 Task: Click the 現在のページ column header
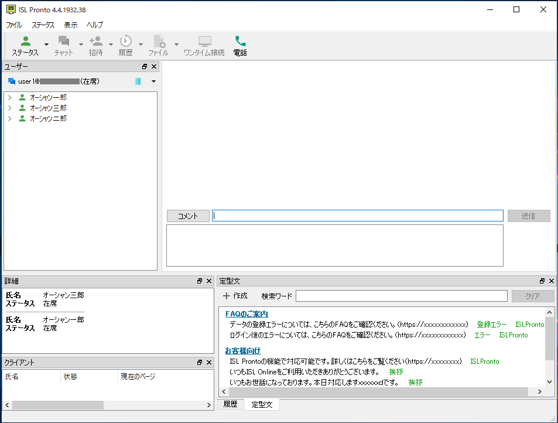(138, 376)
